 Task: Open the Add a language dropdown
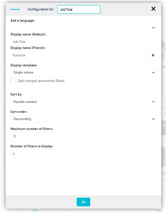pos(84,28)
